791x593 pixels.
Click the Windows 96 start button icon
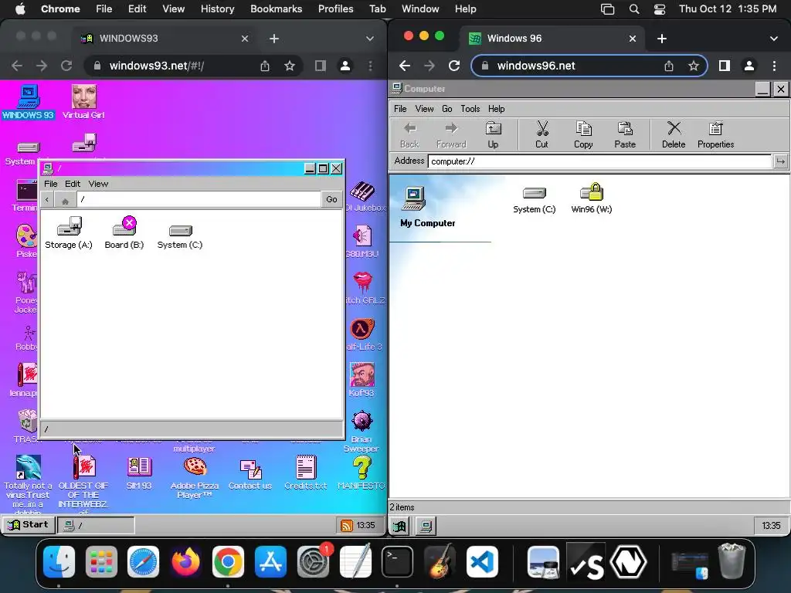pos(399,526)
